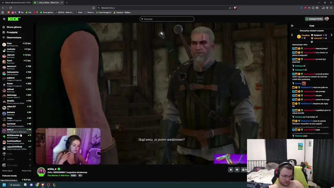Image resolution: width=334 pixels, height=188 pixels.
Task: Open Brave browser from the taskbar
Action: pyautogui.click(x=43, y=185)
